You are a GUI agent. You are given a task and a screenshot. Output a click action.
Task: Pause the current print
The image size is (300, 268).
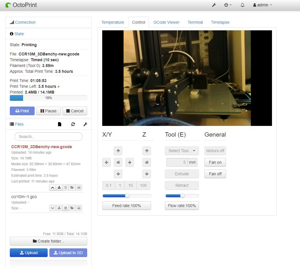pyautogui.click(x=48, y=111)
